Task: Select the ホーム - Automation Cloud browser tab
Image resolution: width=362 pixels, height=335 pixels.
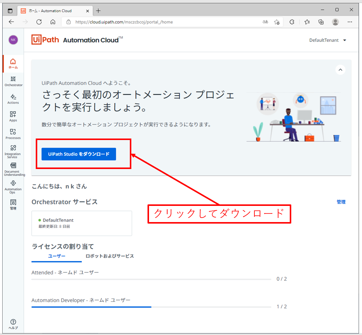Action: pyautogui.click(x=55, y=11)
